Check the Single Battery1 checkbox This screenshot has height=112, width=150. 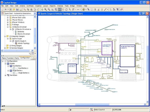pos(14,73)
